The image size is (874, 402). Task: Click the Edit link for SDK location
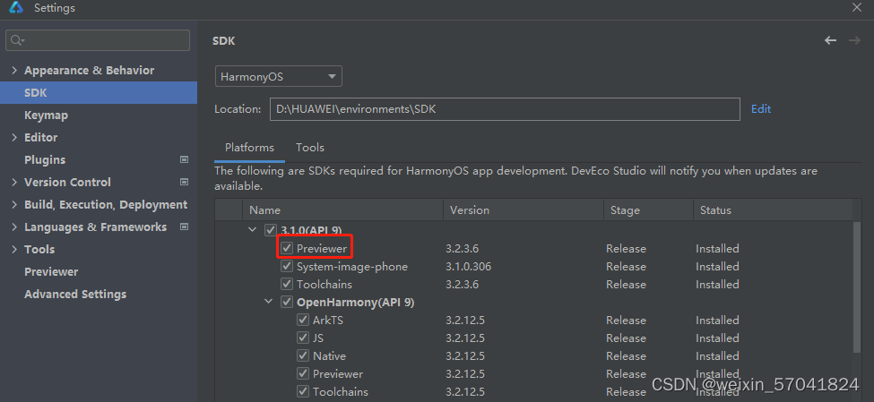(761, 109)
